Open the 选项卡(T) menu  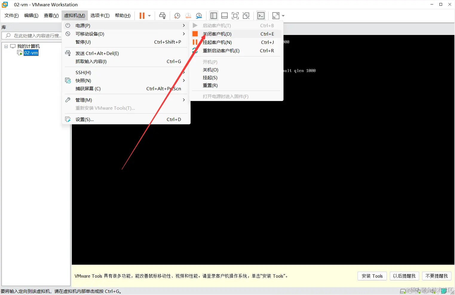click(x=100, y=16)
